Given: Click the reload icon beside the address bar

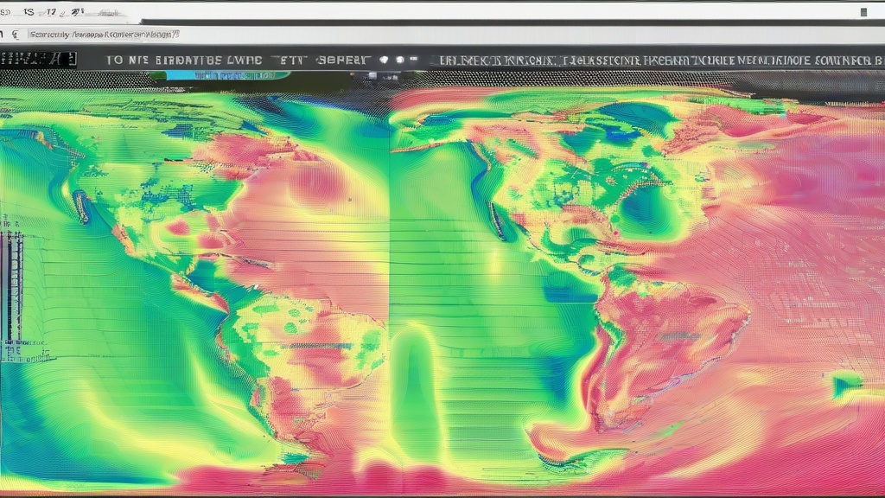Looking at the screenshot, I should [16, 35].
